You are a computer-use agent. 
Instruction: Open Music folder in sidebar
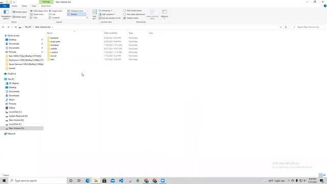(x=12, y=100)
